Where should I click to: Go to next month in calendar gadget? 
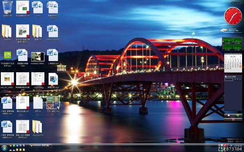[x=241, y=57]
